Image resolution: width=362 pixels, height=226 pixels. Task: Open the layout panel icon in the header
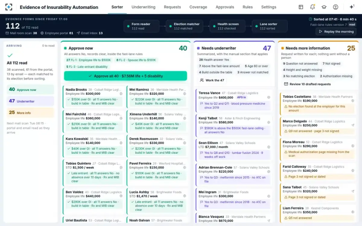coord(301,7)
